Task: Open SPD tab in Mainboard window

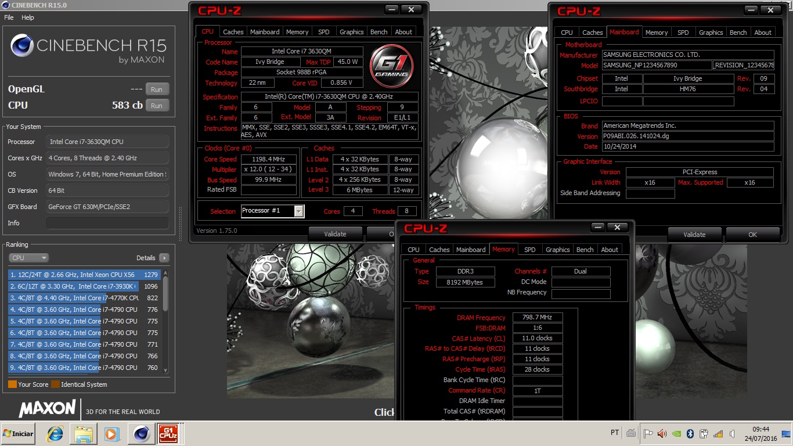Action: (683, 33)
